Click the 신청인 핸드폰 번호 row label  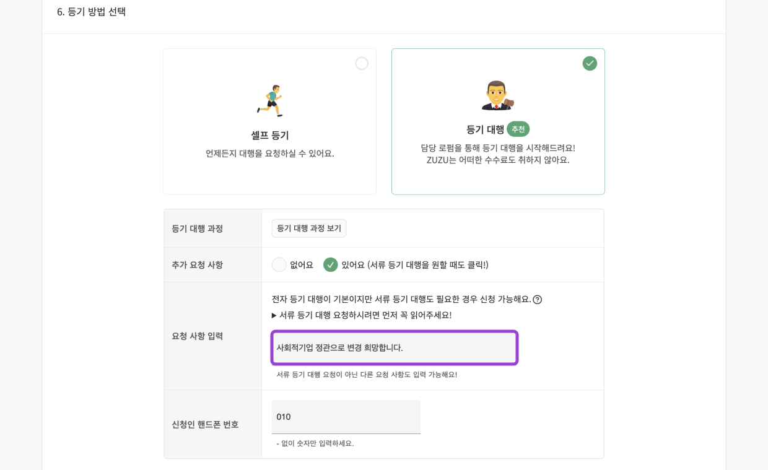tap(205, 424)
